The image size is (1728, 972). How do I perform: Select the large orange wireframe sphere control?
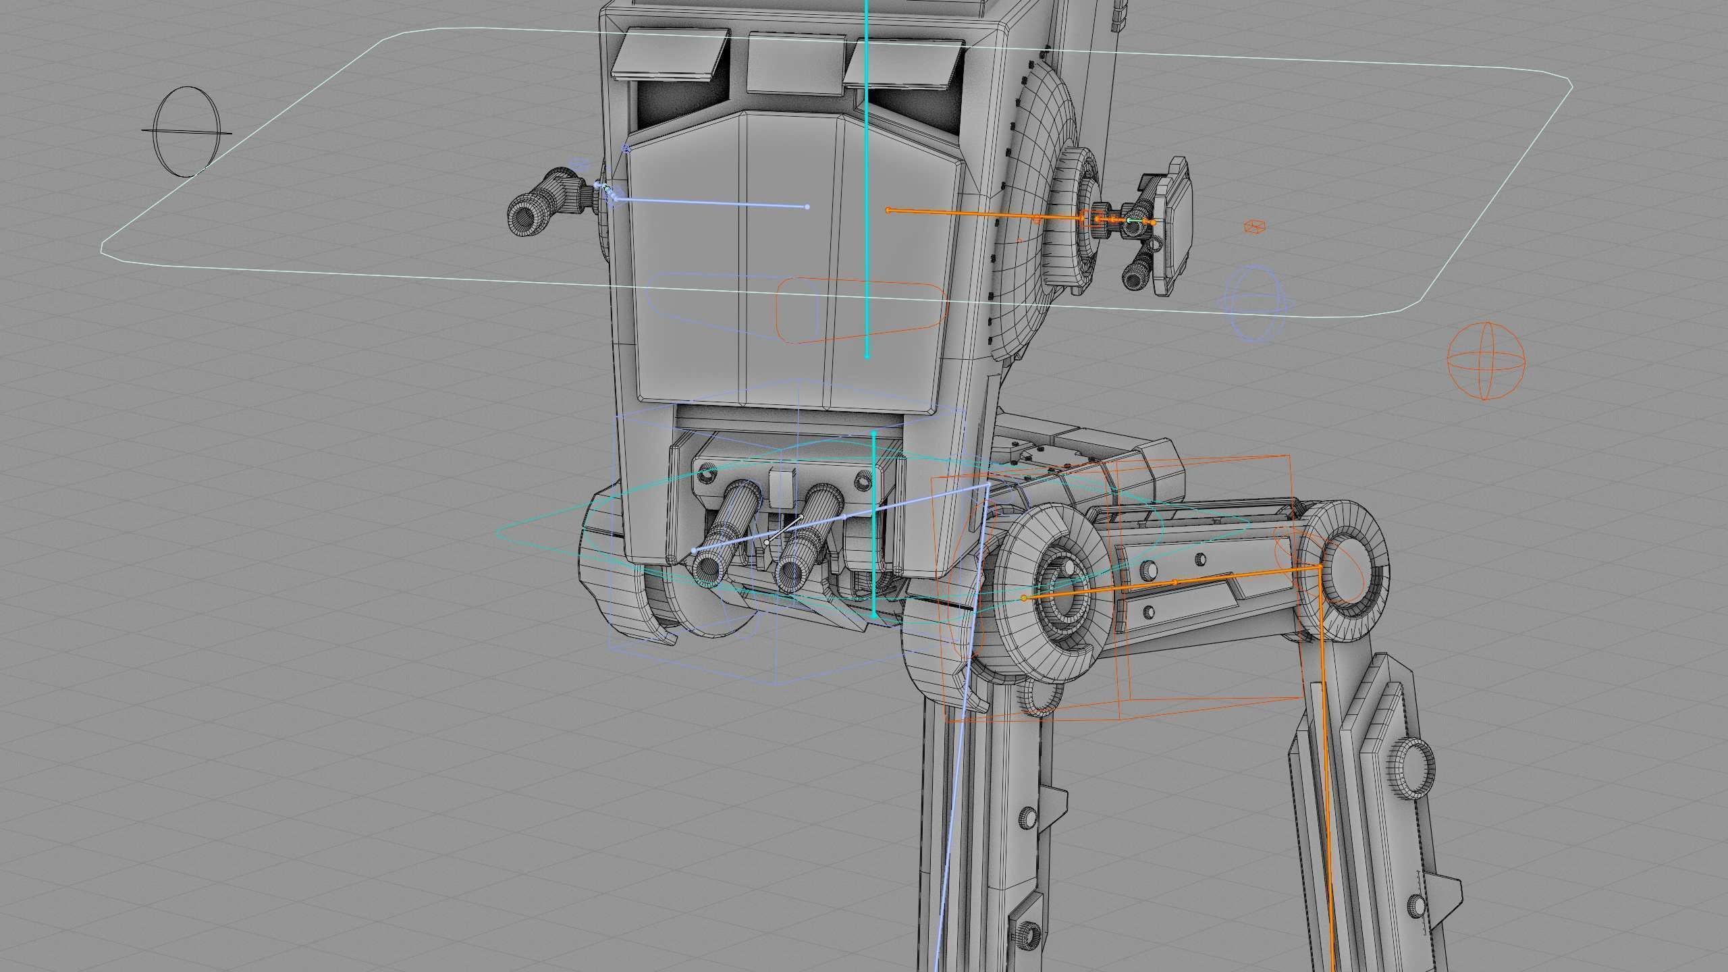coord(1486,360)
